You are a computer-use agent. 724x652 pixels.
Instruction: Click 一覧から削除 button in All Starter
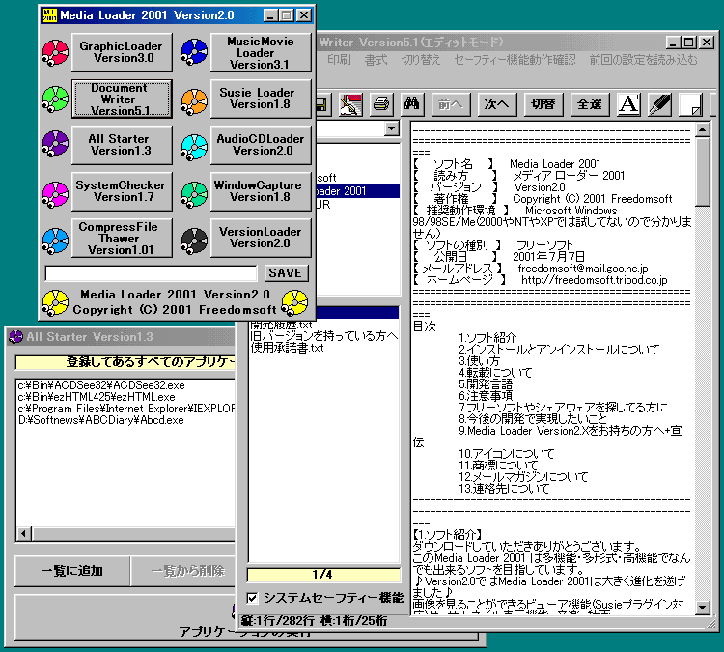point(184,571)
